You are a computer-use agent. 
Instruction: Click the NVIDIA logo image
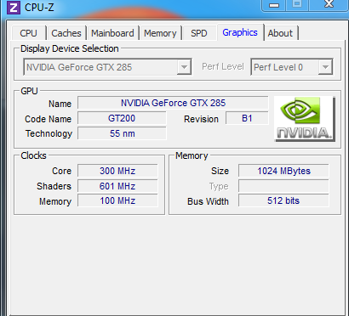[x=305, y=118]
